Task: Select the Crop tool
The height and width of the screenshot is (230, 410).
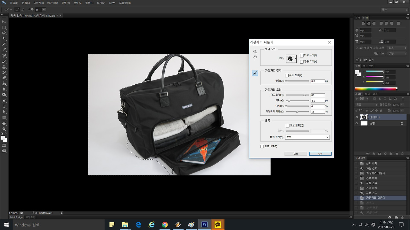Action: point(4,44)
